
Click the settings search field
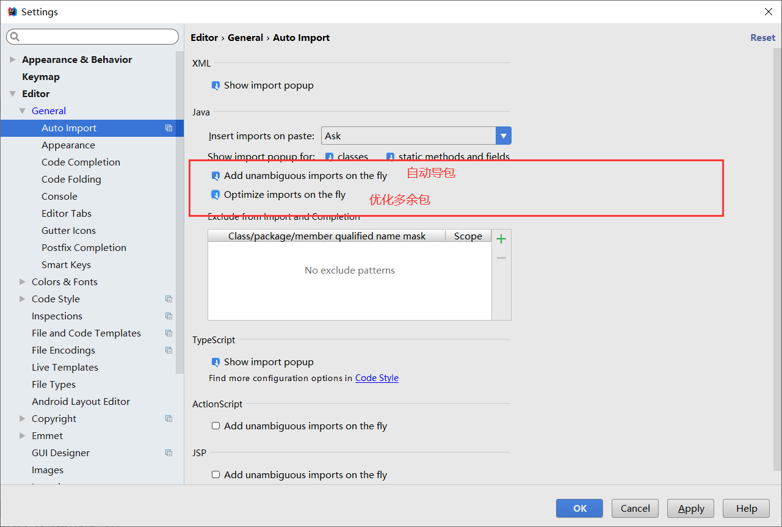pyautogui.click(x=98, y=37)
